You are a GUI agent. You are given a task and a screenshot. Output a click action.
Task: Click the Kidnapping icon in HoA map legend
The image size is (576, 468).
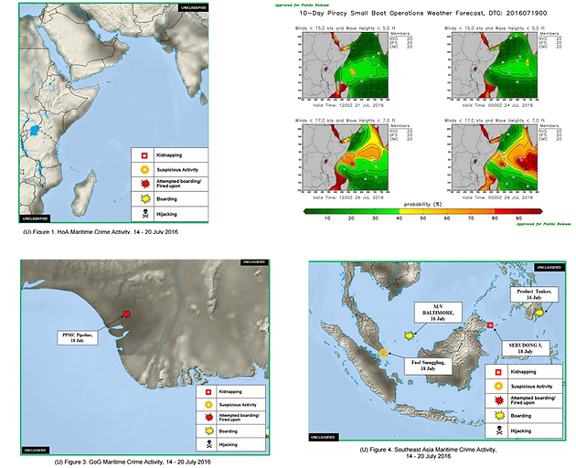click(144, 155)
